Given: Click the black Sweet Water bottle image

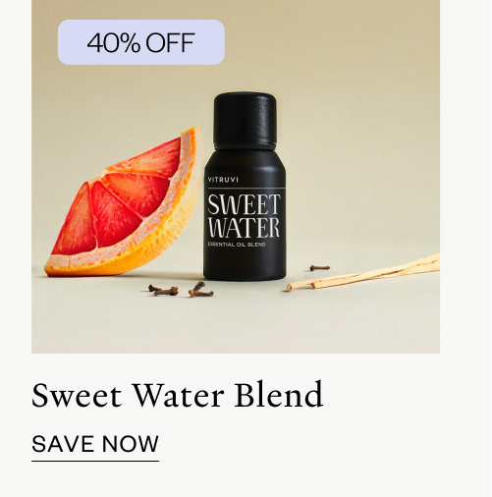Looking at the screenshot, I should tap(245, 187).
